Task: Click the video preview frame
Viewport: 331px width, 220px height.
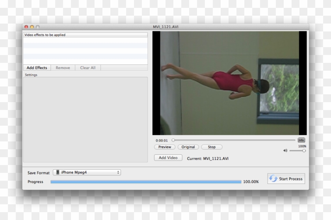Action: click(x=229, y=83)
